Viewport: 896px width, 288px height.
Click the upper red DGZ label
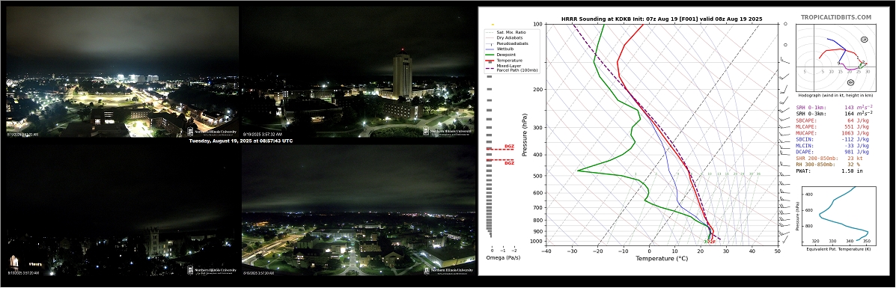pyautogui.click(x=509, y=147)
